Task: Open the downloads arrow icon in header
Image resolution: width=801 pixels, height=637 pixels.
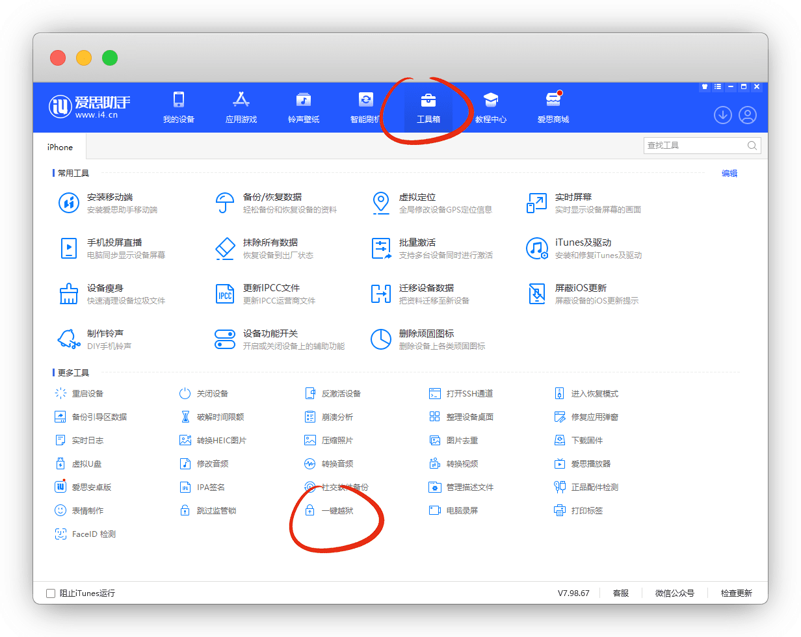Action: click(x=723, y=115)
